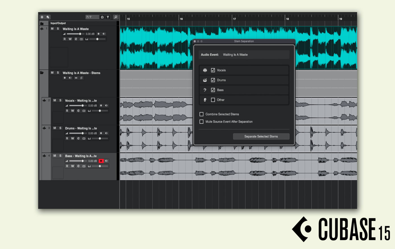
Task: Open the track search magnifier icon
Action: 116,17
